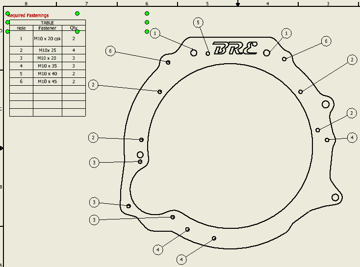Select the M10 x 20 csk cell
Screen dimensions: 360x267
tap(48, 38)
